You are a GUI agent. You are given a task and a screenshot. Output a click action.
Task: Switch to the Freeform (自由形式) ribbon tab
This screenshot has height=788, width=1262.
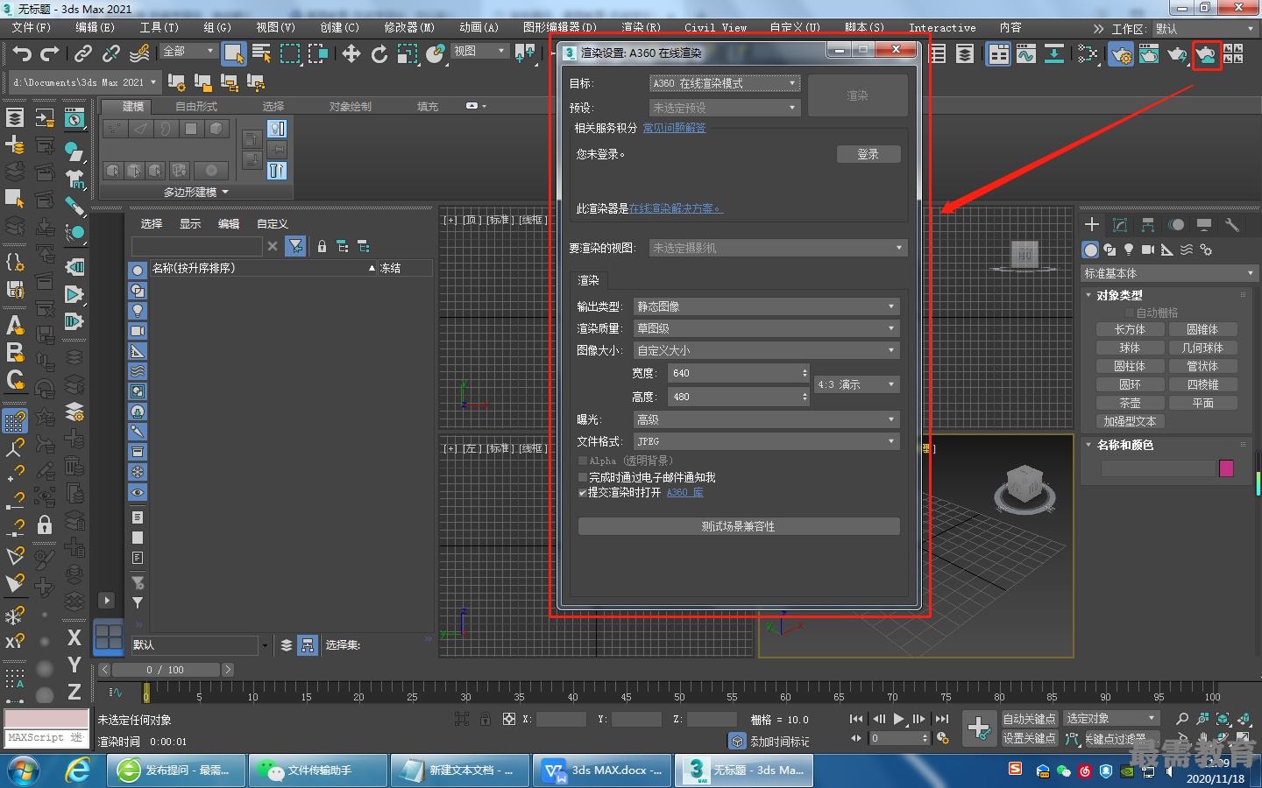click(196, 107)
